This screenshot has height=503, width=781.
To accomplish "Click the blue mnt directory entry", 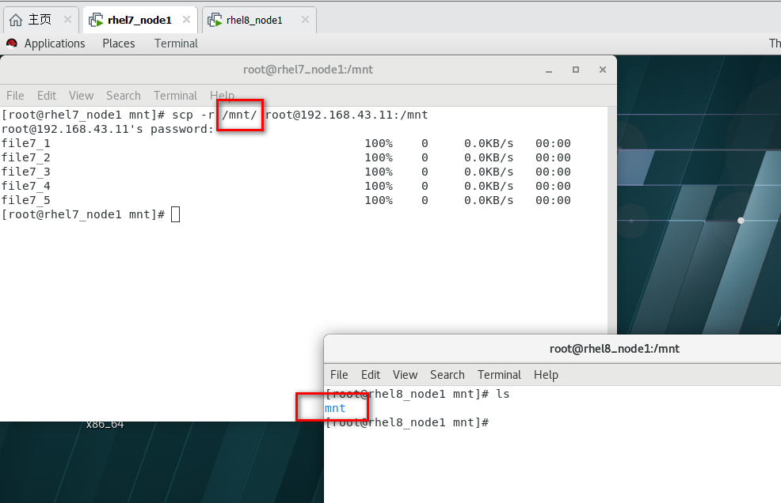I will [x=335, y=408].
